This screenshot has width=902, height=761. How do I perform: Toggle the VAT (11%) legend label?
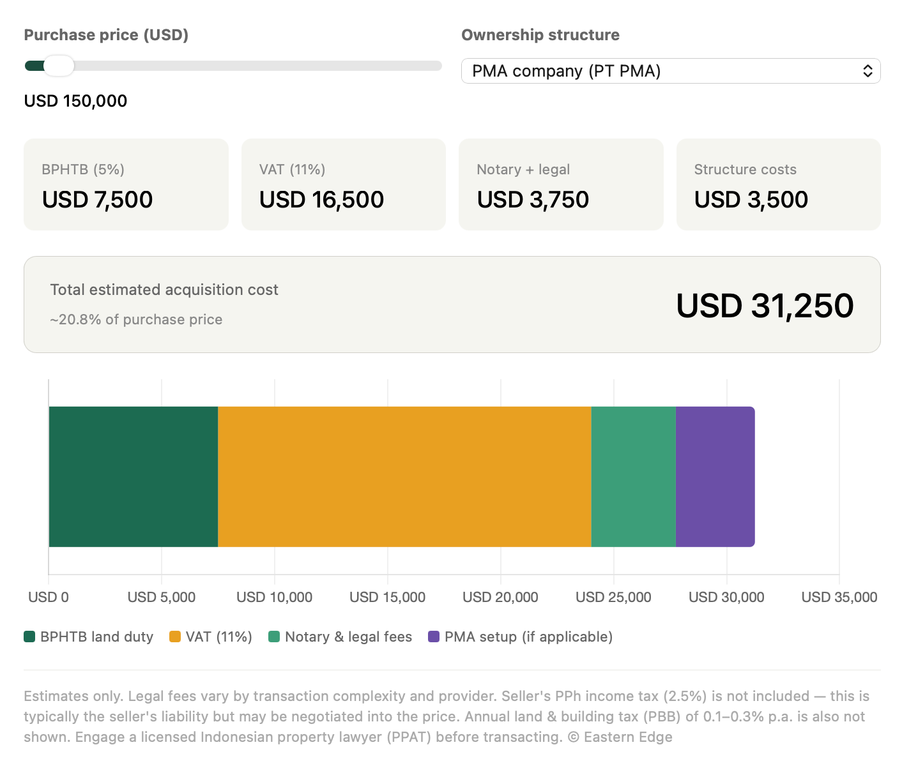tap(218, 637)
